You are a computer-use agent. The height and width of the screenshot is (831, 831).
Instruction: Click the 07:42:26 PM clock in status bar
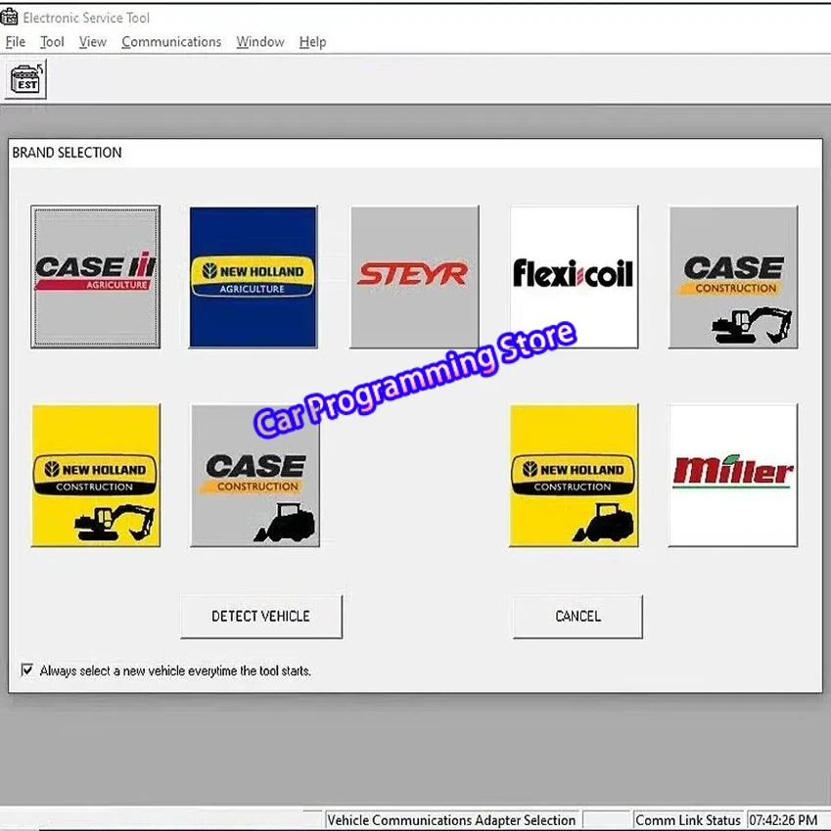(x=783, y=820)
